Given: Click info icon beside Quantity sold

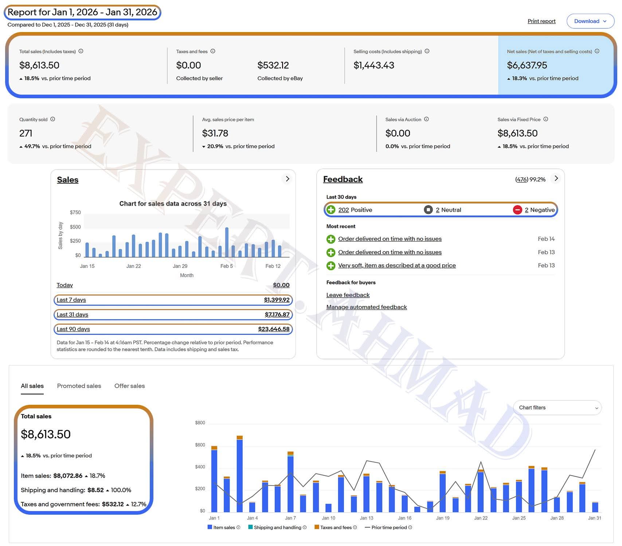Looking at the screenshot, I should [53, 119].
